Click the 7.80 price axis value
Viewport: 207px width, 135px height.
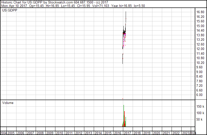pos(199,81)
